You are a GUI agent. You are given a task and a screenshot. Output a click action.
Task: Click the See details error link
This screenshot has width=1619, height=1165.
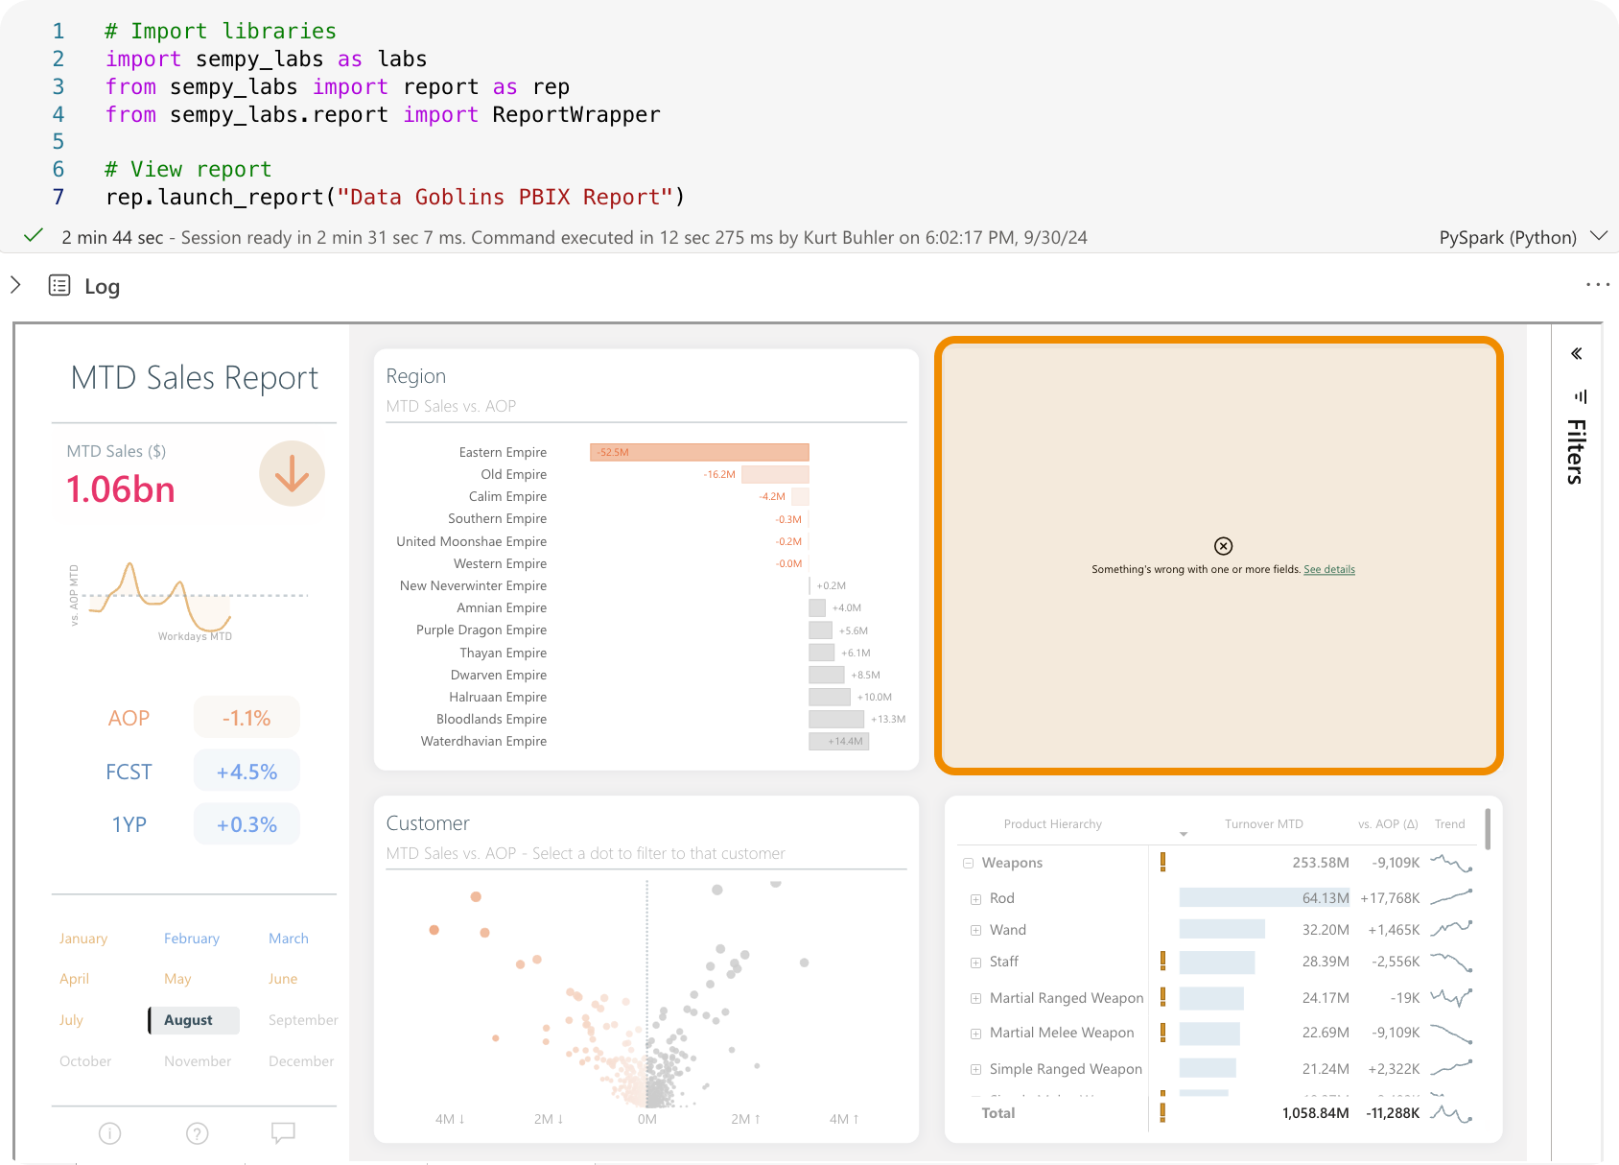[1328, 568]
